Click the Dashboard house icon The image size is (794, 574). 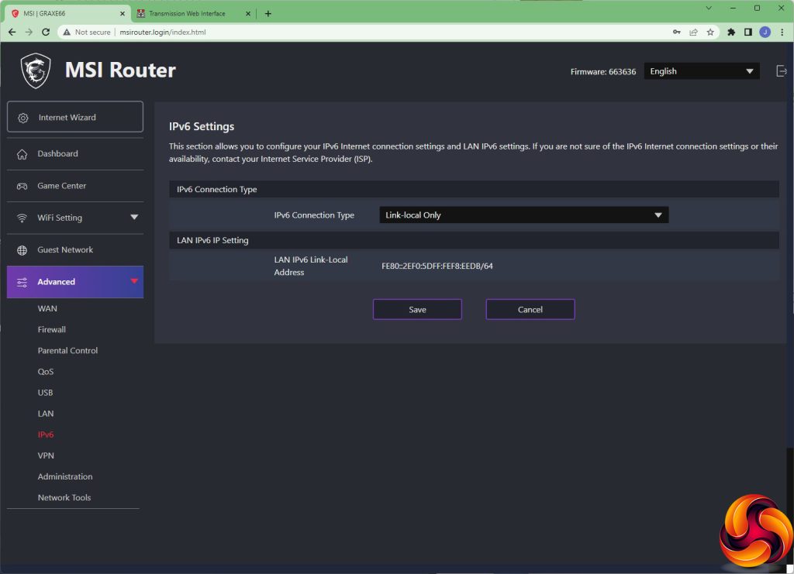pyautogui.click(x=22, y=154)
